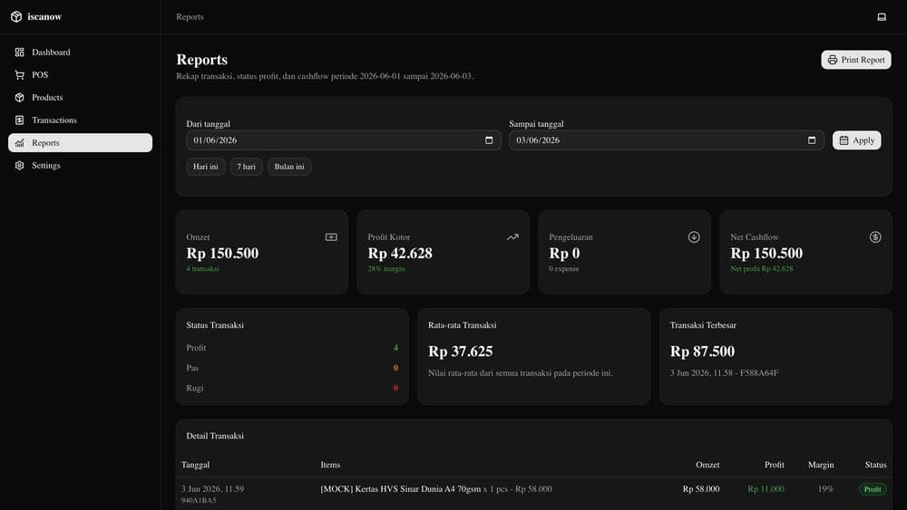Click the calendar icon on Apply button
This screenshot has width=907, height=510.
tap(844, 140)
